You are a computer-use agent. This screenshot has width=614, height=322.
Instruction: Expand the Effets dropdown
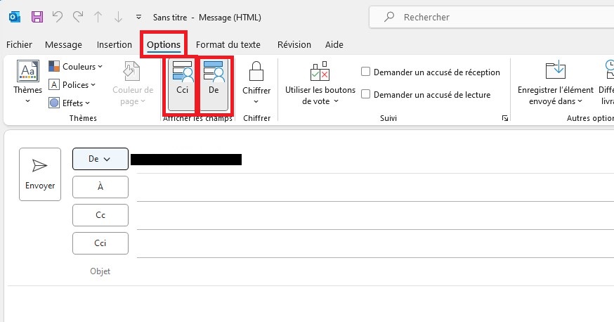tap(70, 103)
